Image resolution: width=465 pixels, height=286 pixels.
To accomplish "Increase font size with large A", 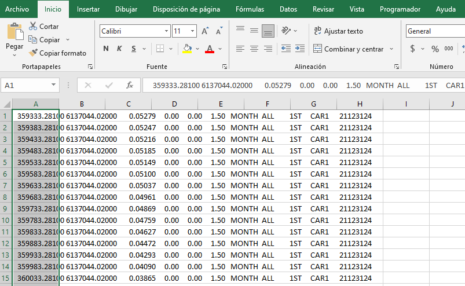I will (205, 31).
